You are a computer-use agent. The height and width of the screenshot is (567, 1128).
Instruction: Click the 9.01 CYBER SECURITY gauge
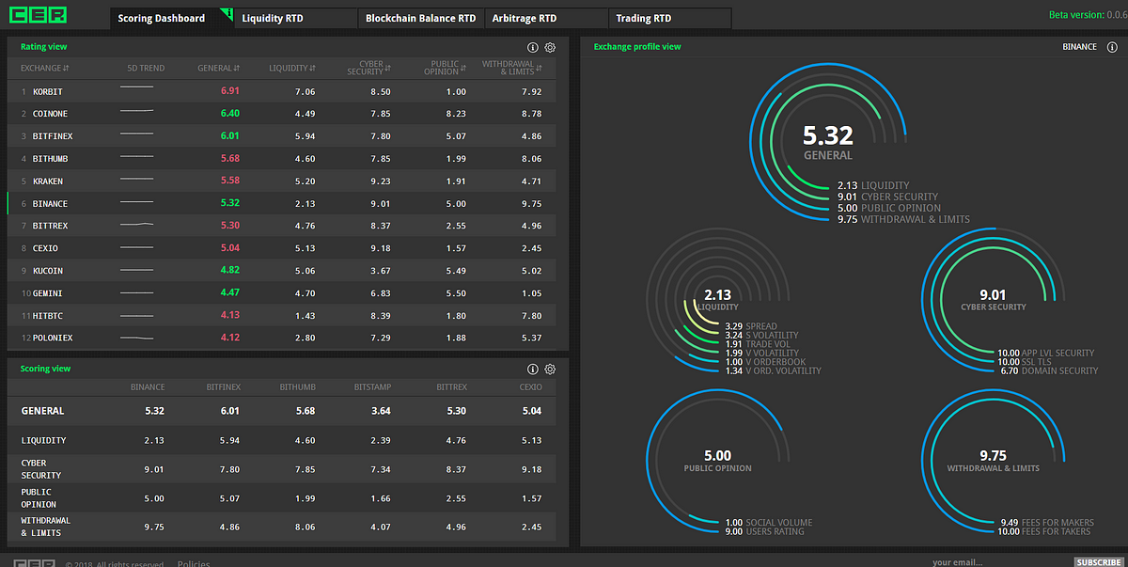pyautogui.click(x=993, y=299)
